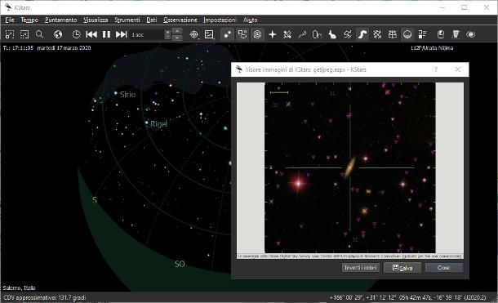Decrease time step with small minus button
The height and width of the screenshot is (303, 498).
[167, 38]
